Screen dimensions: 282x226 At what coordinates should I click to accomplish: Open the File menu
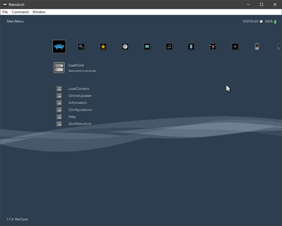click(5, 12)
